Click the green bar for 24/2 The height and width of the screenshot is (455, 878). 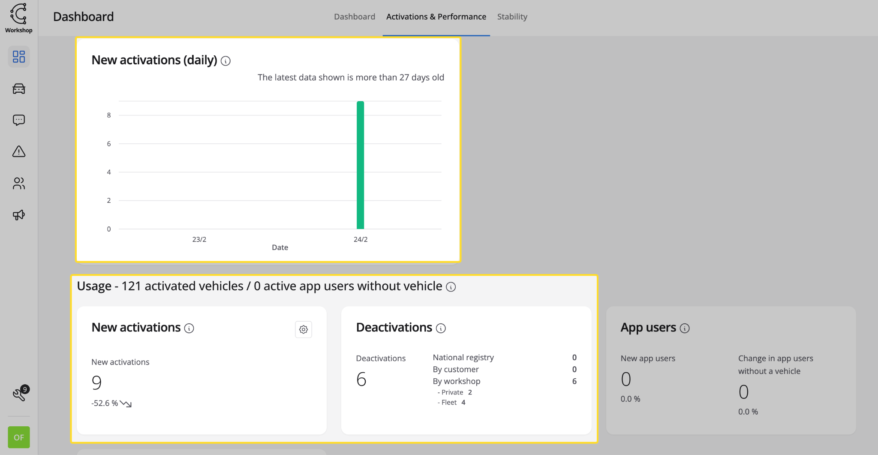pyautogui.click(x=361, y=165)
